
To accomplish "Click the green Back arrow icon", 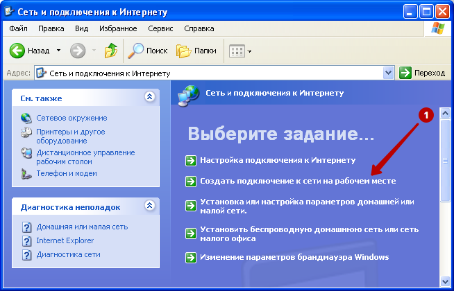I will point(17,51).
